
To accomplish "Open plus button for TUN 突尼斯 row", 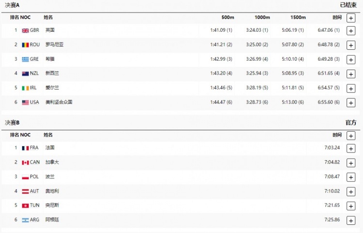I will pyautogui.click(x=351, y=206).
